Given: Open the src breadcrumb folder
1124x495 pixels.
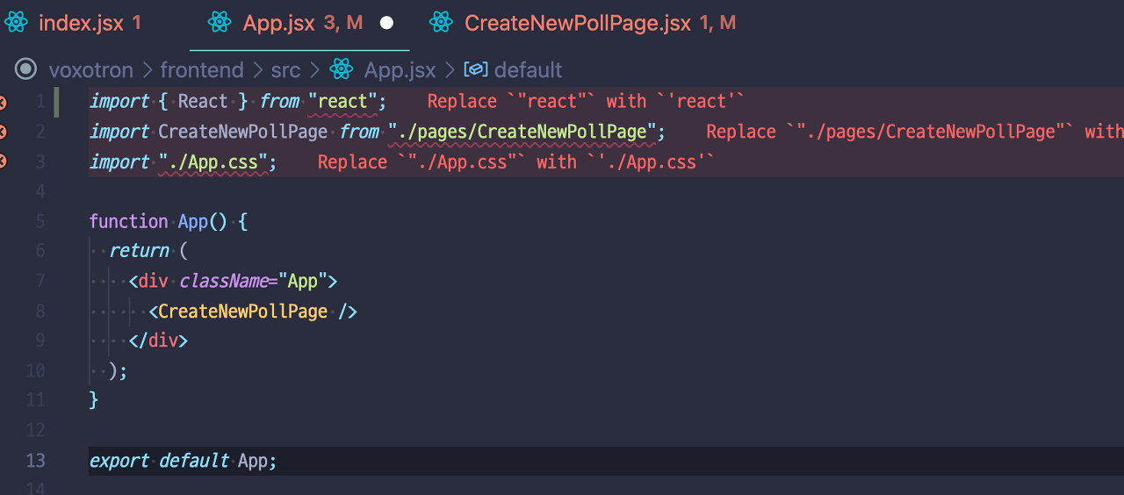Looking at the screenshot, I should tap(285, 70).
